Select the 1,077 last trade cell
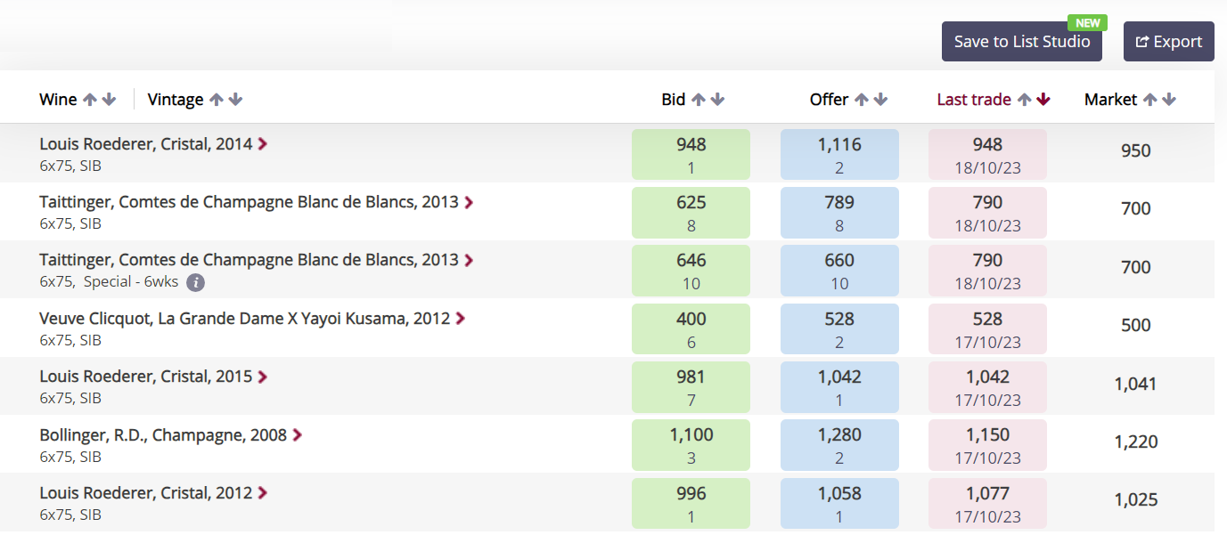This screenshot has height=535, width=1227. [x=987, y=503]
